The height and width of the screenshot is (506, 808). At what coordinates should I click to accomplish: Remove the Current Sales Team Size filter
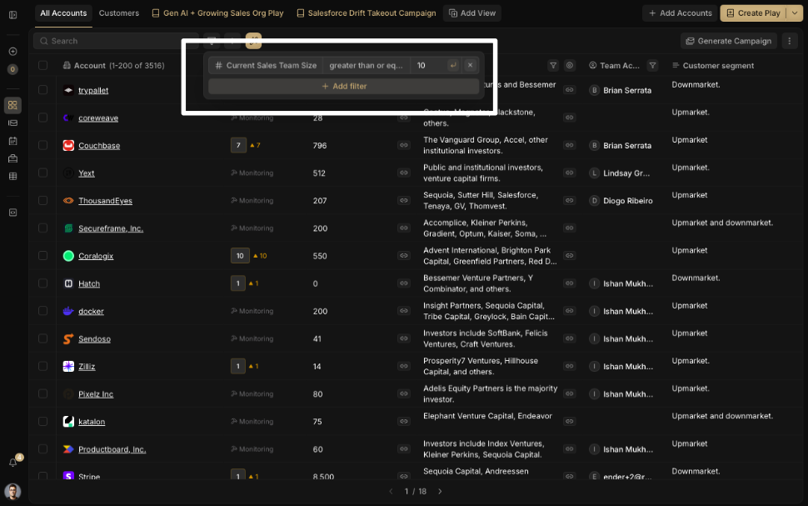(x=470, y=65)
